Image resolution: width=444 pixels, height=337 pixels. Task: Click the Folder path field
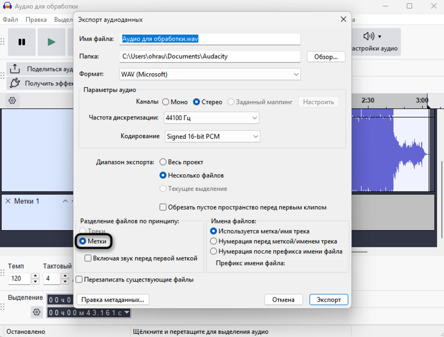(210, 57)
